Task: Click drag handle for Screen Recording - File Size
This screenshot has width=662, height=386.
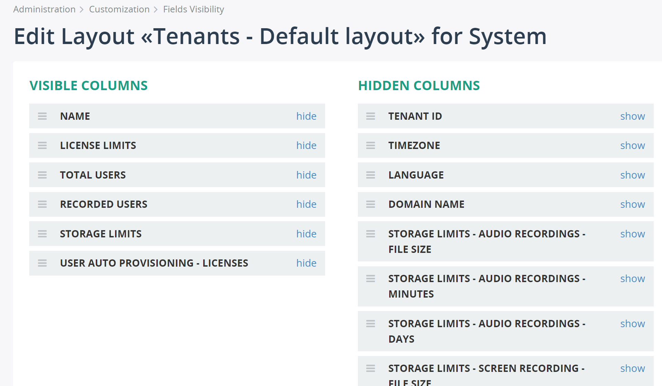Action: coord(371,368)
